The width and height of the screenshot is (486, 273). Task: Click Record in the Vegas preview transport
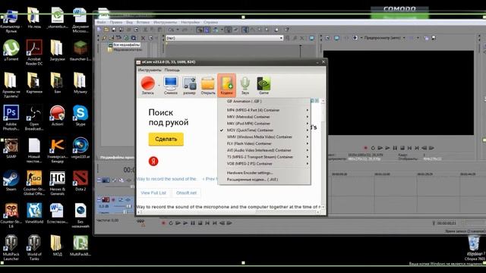pyautogui.click(x=365, y=148)
